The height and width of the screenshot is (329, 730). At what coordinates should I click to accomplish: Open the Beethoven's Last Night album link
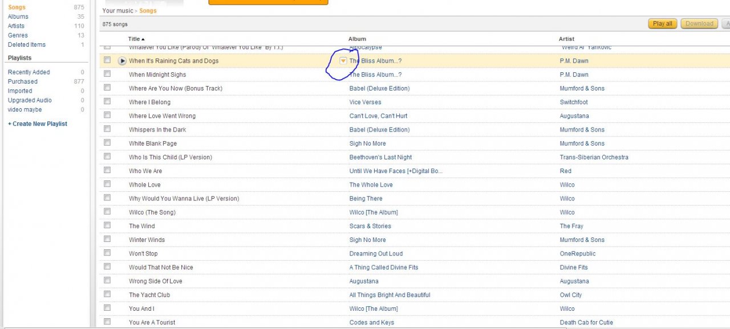(380, 157)
